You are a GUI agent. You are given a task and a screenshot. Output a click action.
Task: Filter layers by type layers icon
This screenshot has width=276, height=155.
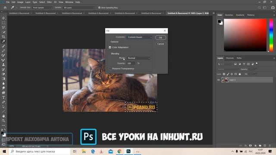tap(244, 64)
